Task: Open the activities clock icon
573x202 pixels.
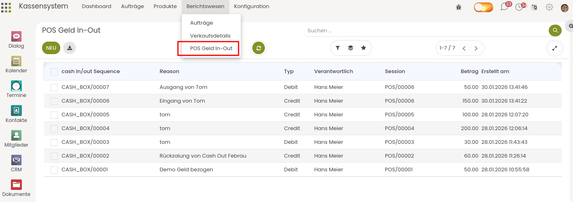Action: [519, 7]
